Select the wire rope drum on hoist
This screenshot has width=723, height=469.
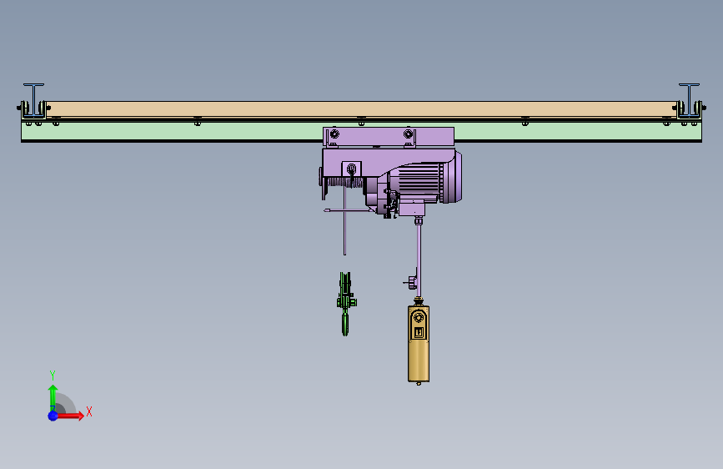point(345,182)
